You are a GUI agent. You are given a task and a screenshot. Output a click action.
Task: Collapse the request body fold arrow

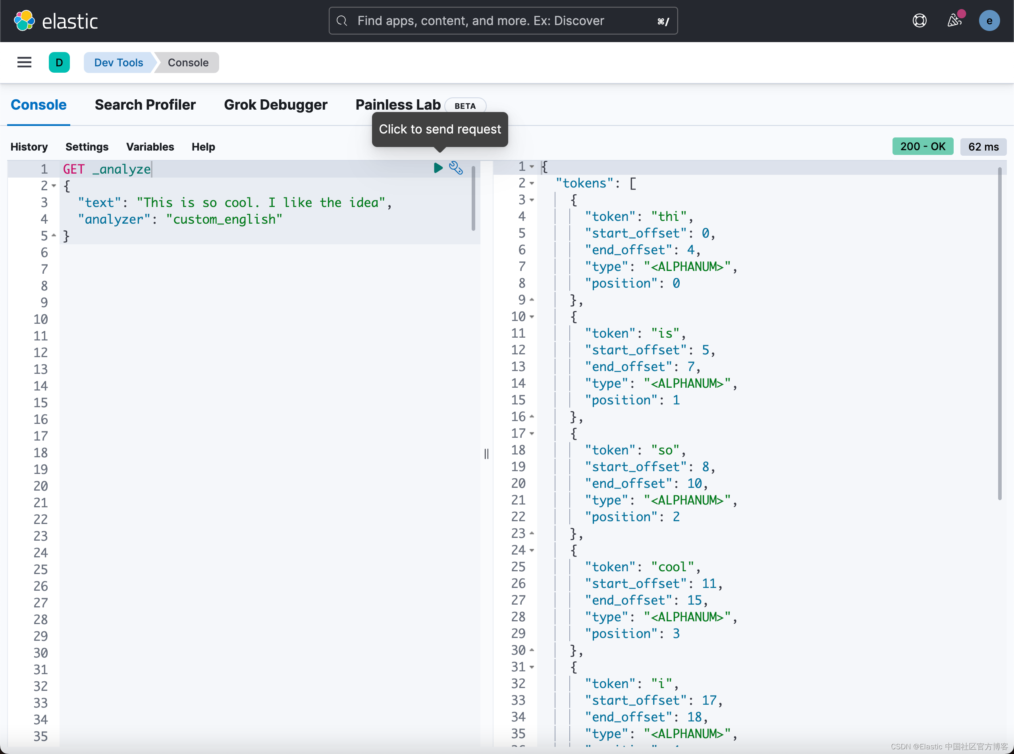(54, 186)
